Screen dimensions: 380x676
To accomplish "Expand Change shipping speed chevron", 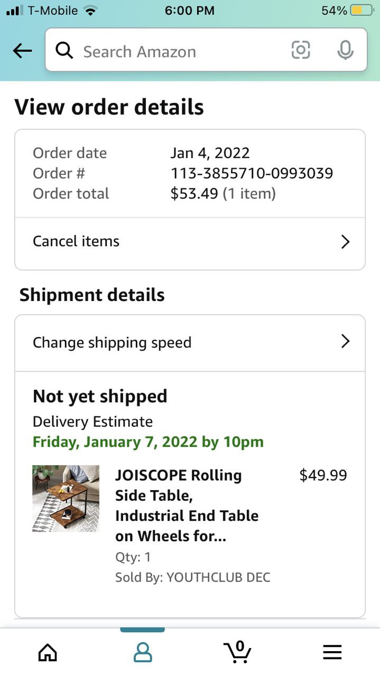I will tap(345, 342).
